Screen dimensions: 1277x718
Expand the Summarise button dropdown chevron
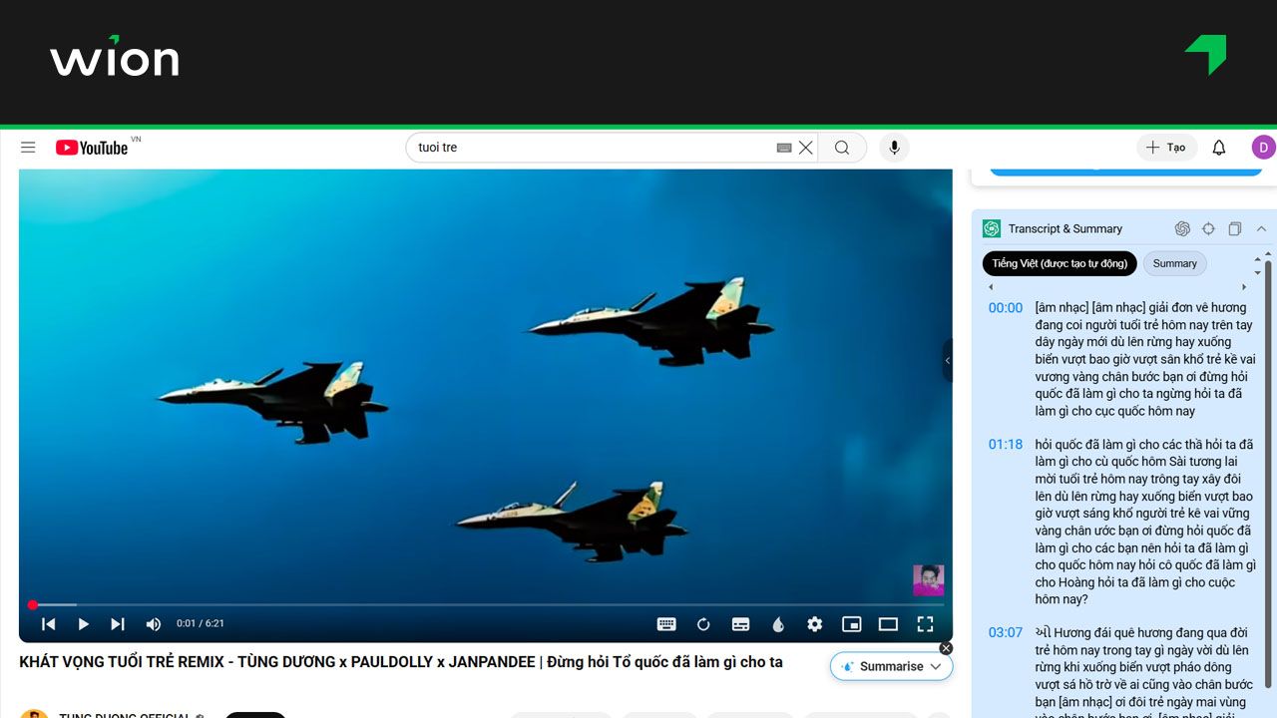[x=935, y=666]
